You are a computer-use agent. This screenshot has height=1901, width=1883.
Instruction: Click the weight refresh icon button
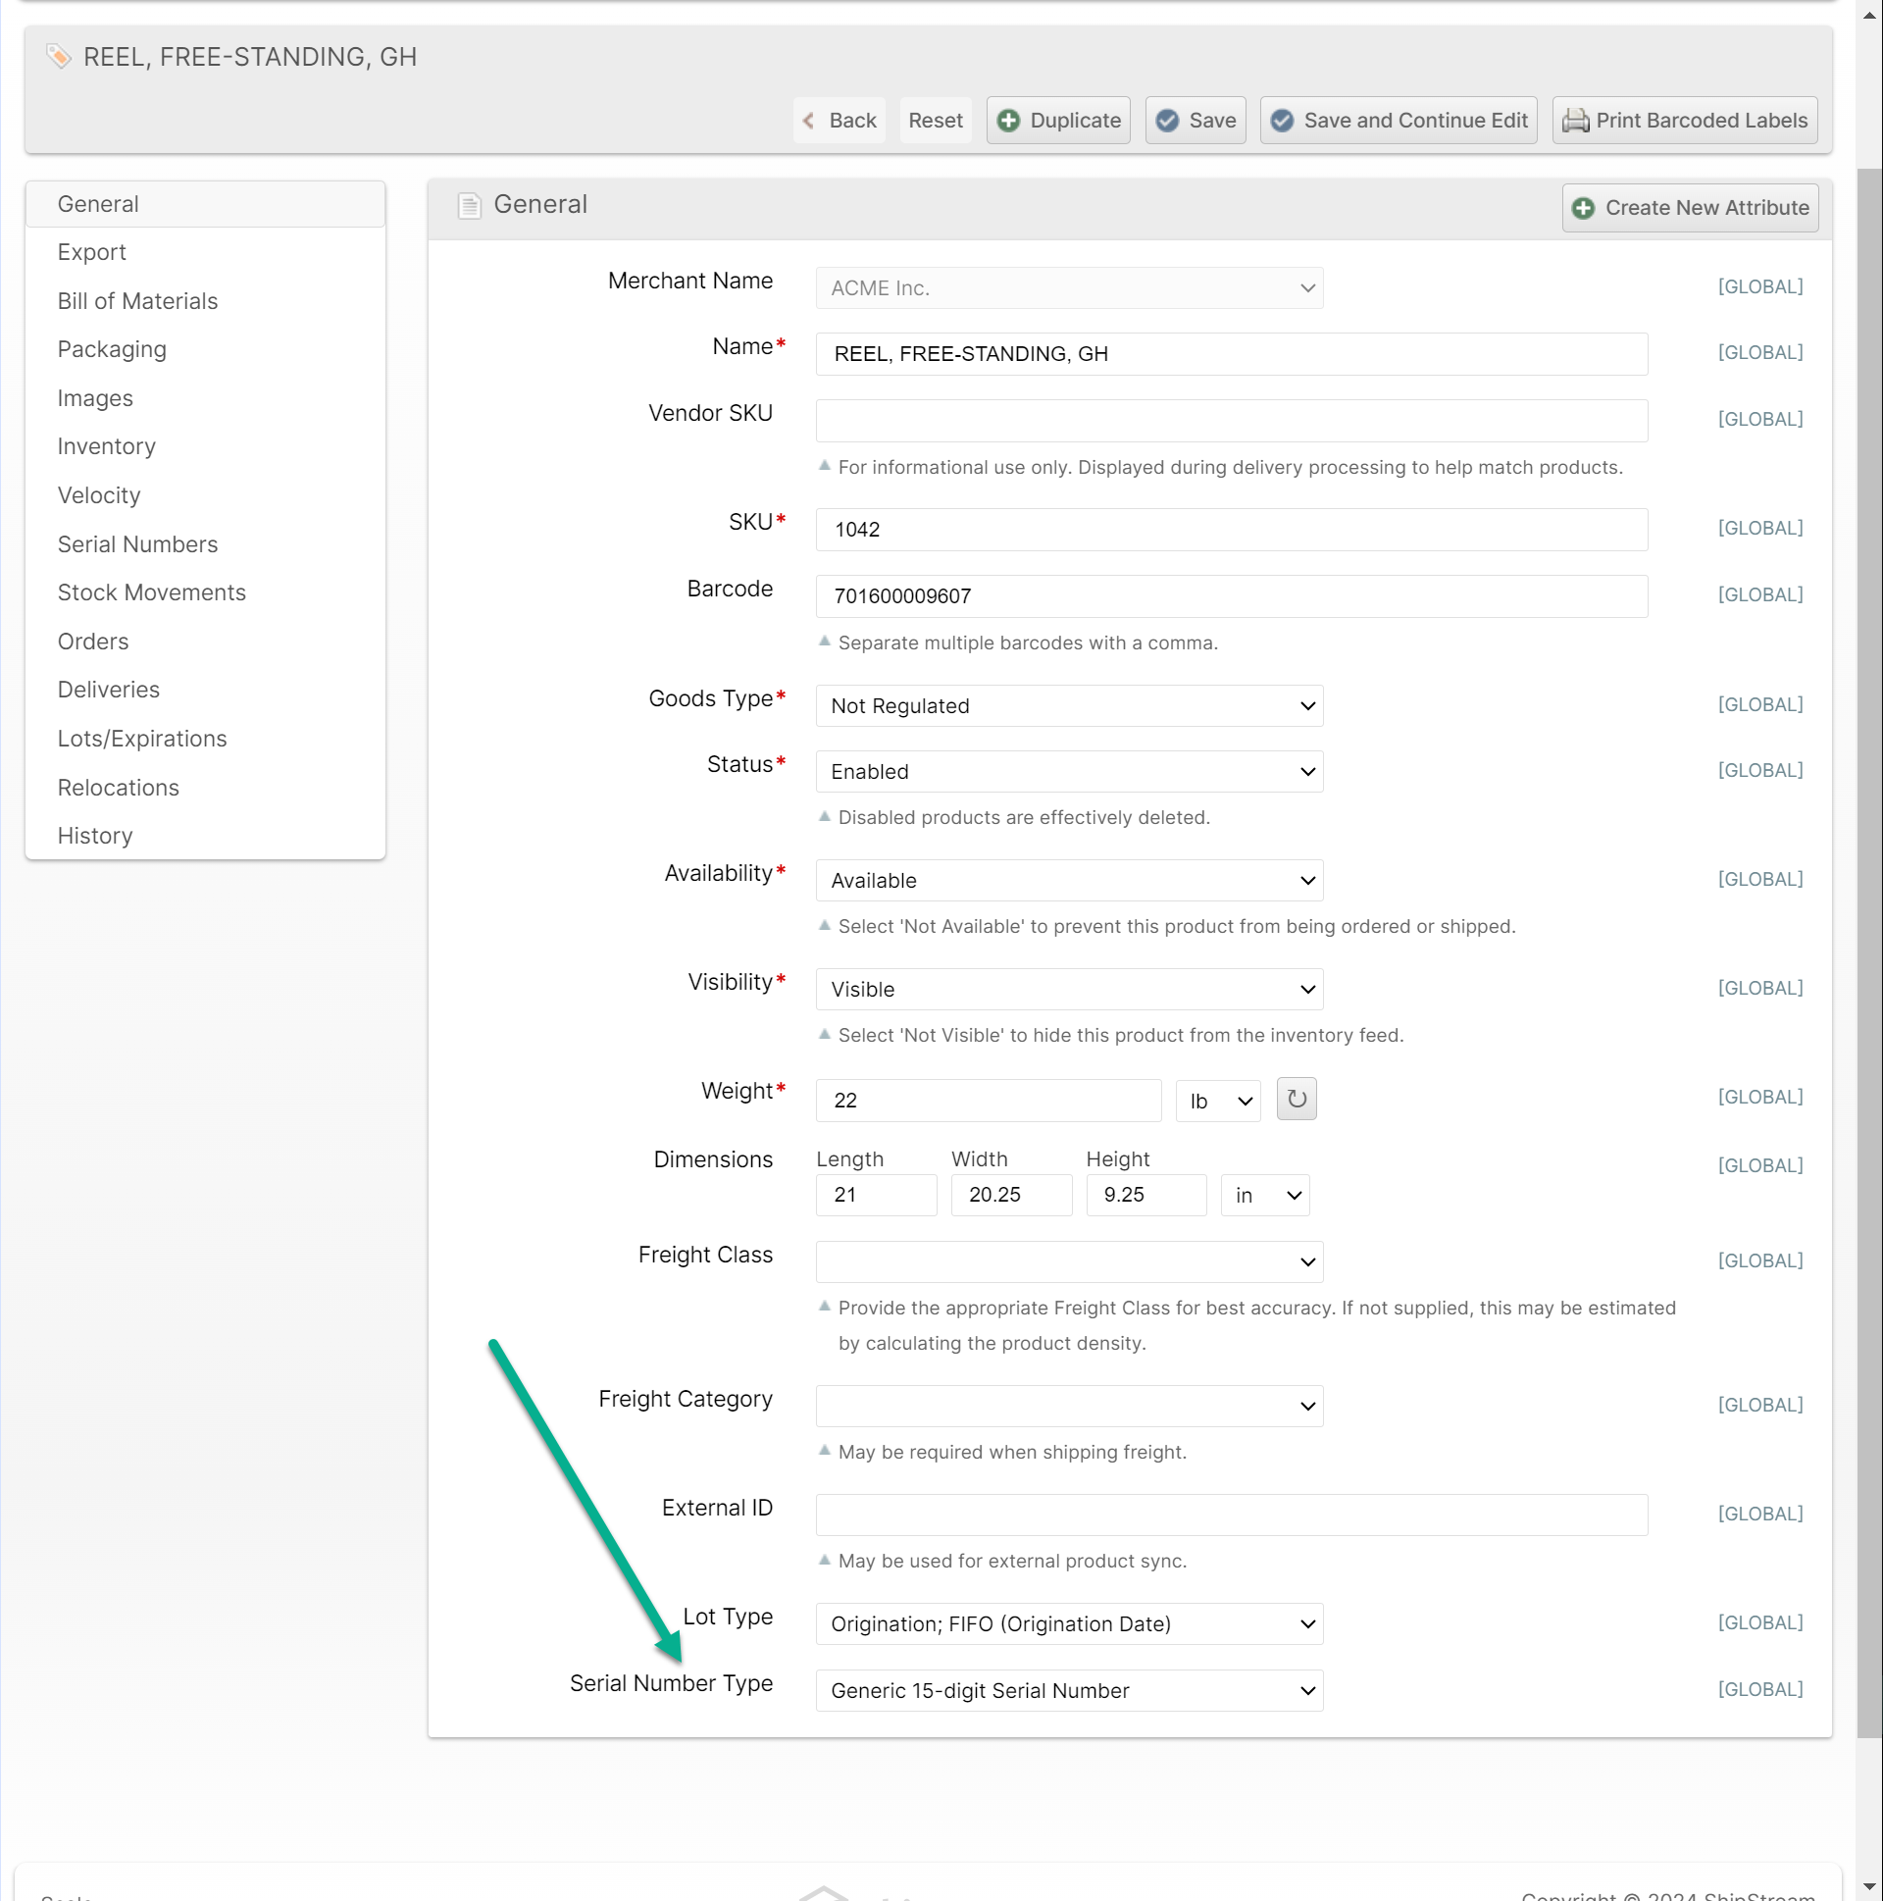pyautogui.click(x=1296, y=1099)
